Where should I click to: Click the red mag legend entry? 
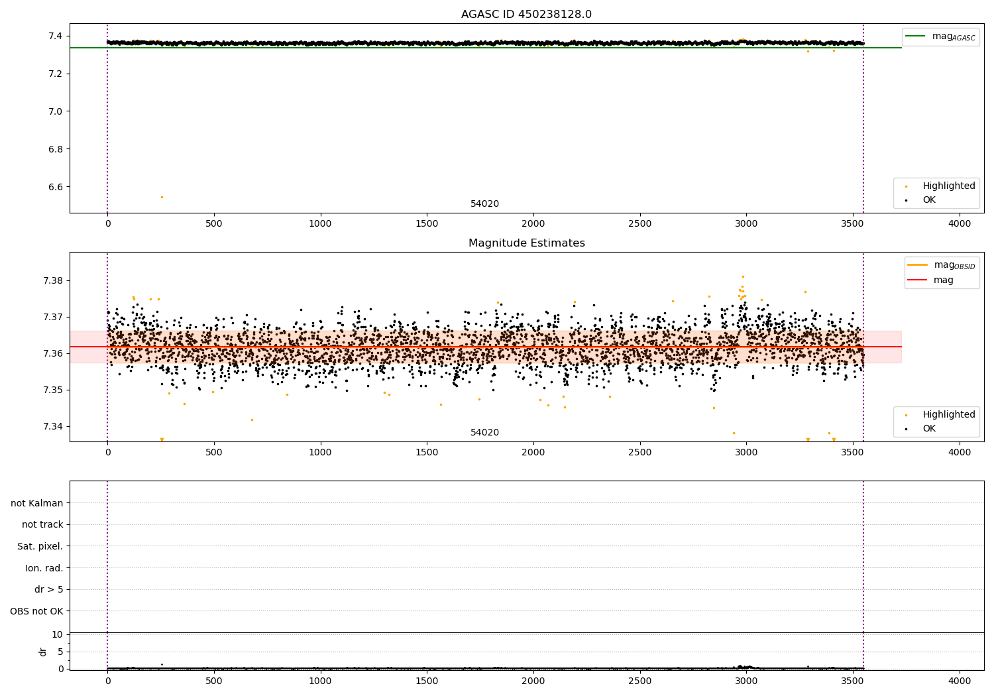click(x=931, y=280)
